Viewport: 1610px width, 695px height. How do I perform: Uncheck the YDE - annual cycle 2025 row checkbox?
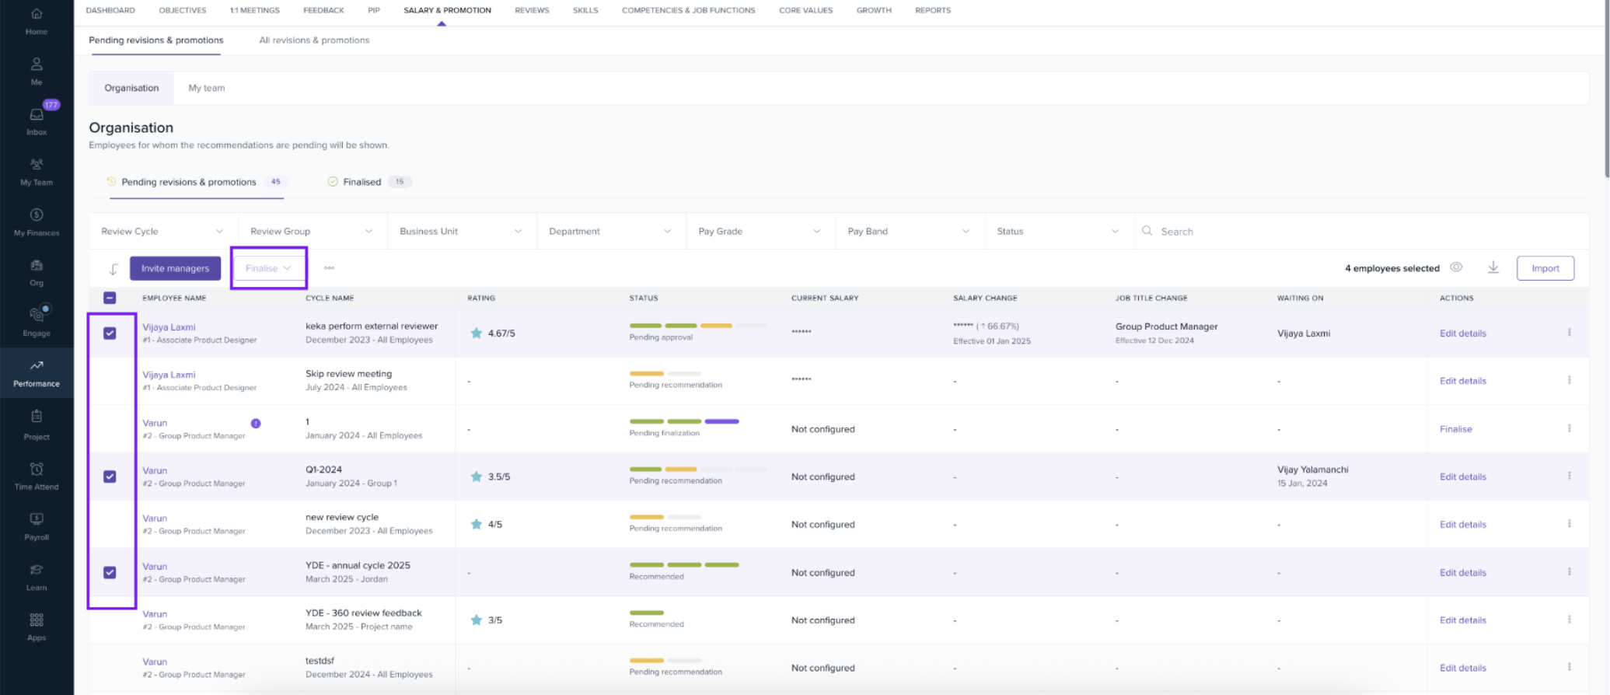110,573
